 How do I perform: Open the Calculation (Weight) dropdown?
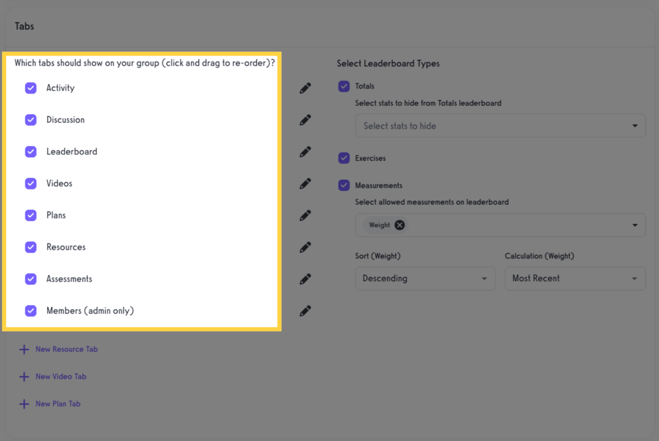[575, 278]
